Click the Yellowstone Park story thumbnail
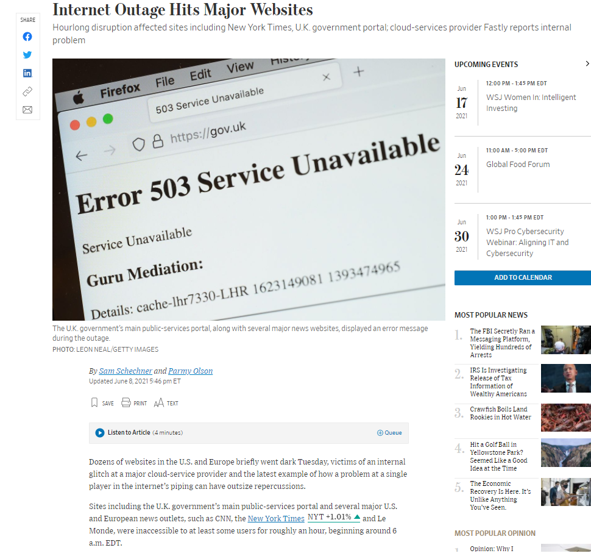Image resolution: width=591 pixels, height=556 pixels. tap(565, 454)
